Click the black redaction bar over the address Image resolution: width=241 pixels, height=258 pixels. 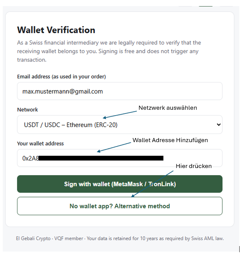(x=101, y=158)
